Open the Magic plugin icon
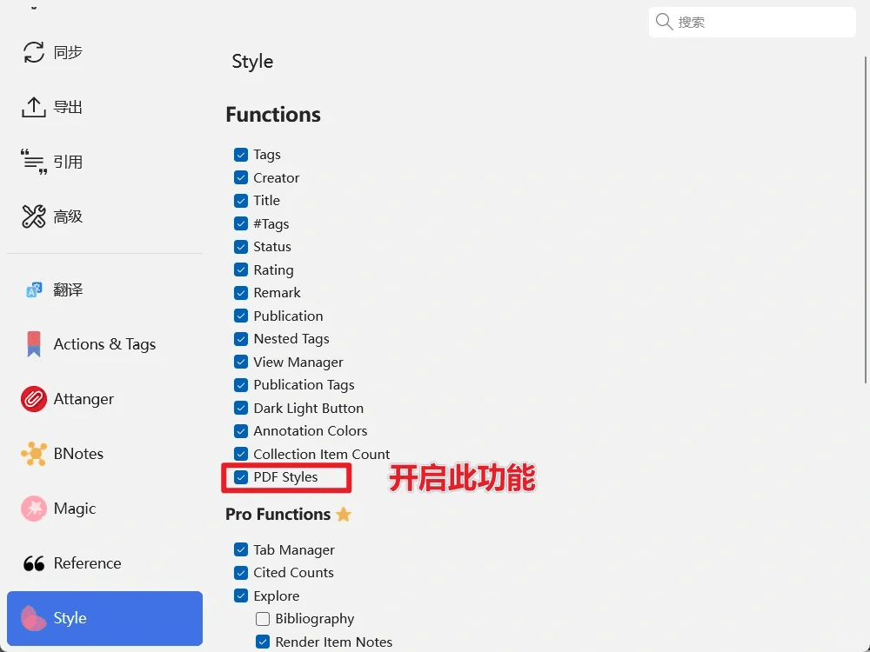Viewport: 870px width, 652px height. click(33, 509)
